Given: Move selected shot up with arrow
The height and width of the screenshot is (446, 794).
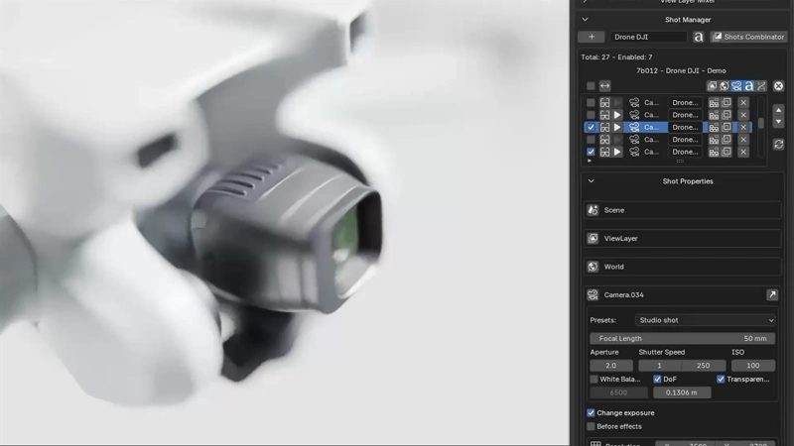Looking at the screenshot, I should tap(778, 110).
